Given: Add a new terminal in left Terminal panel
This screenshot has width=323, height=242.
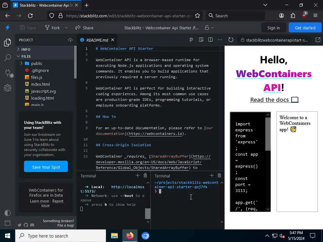Looking at the screenshot, I should pos(138,175).
